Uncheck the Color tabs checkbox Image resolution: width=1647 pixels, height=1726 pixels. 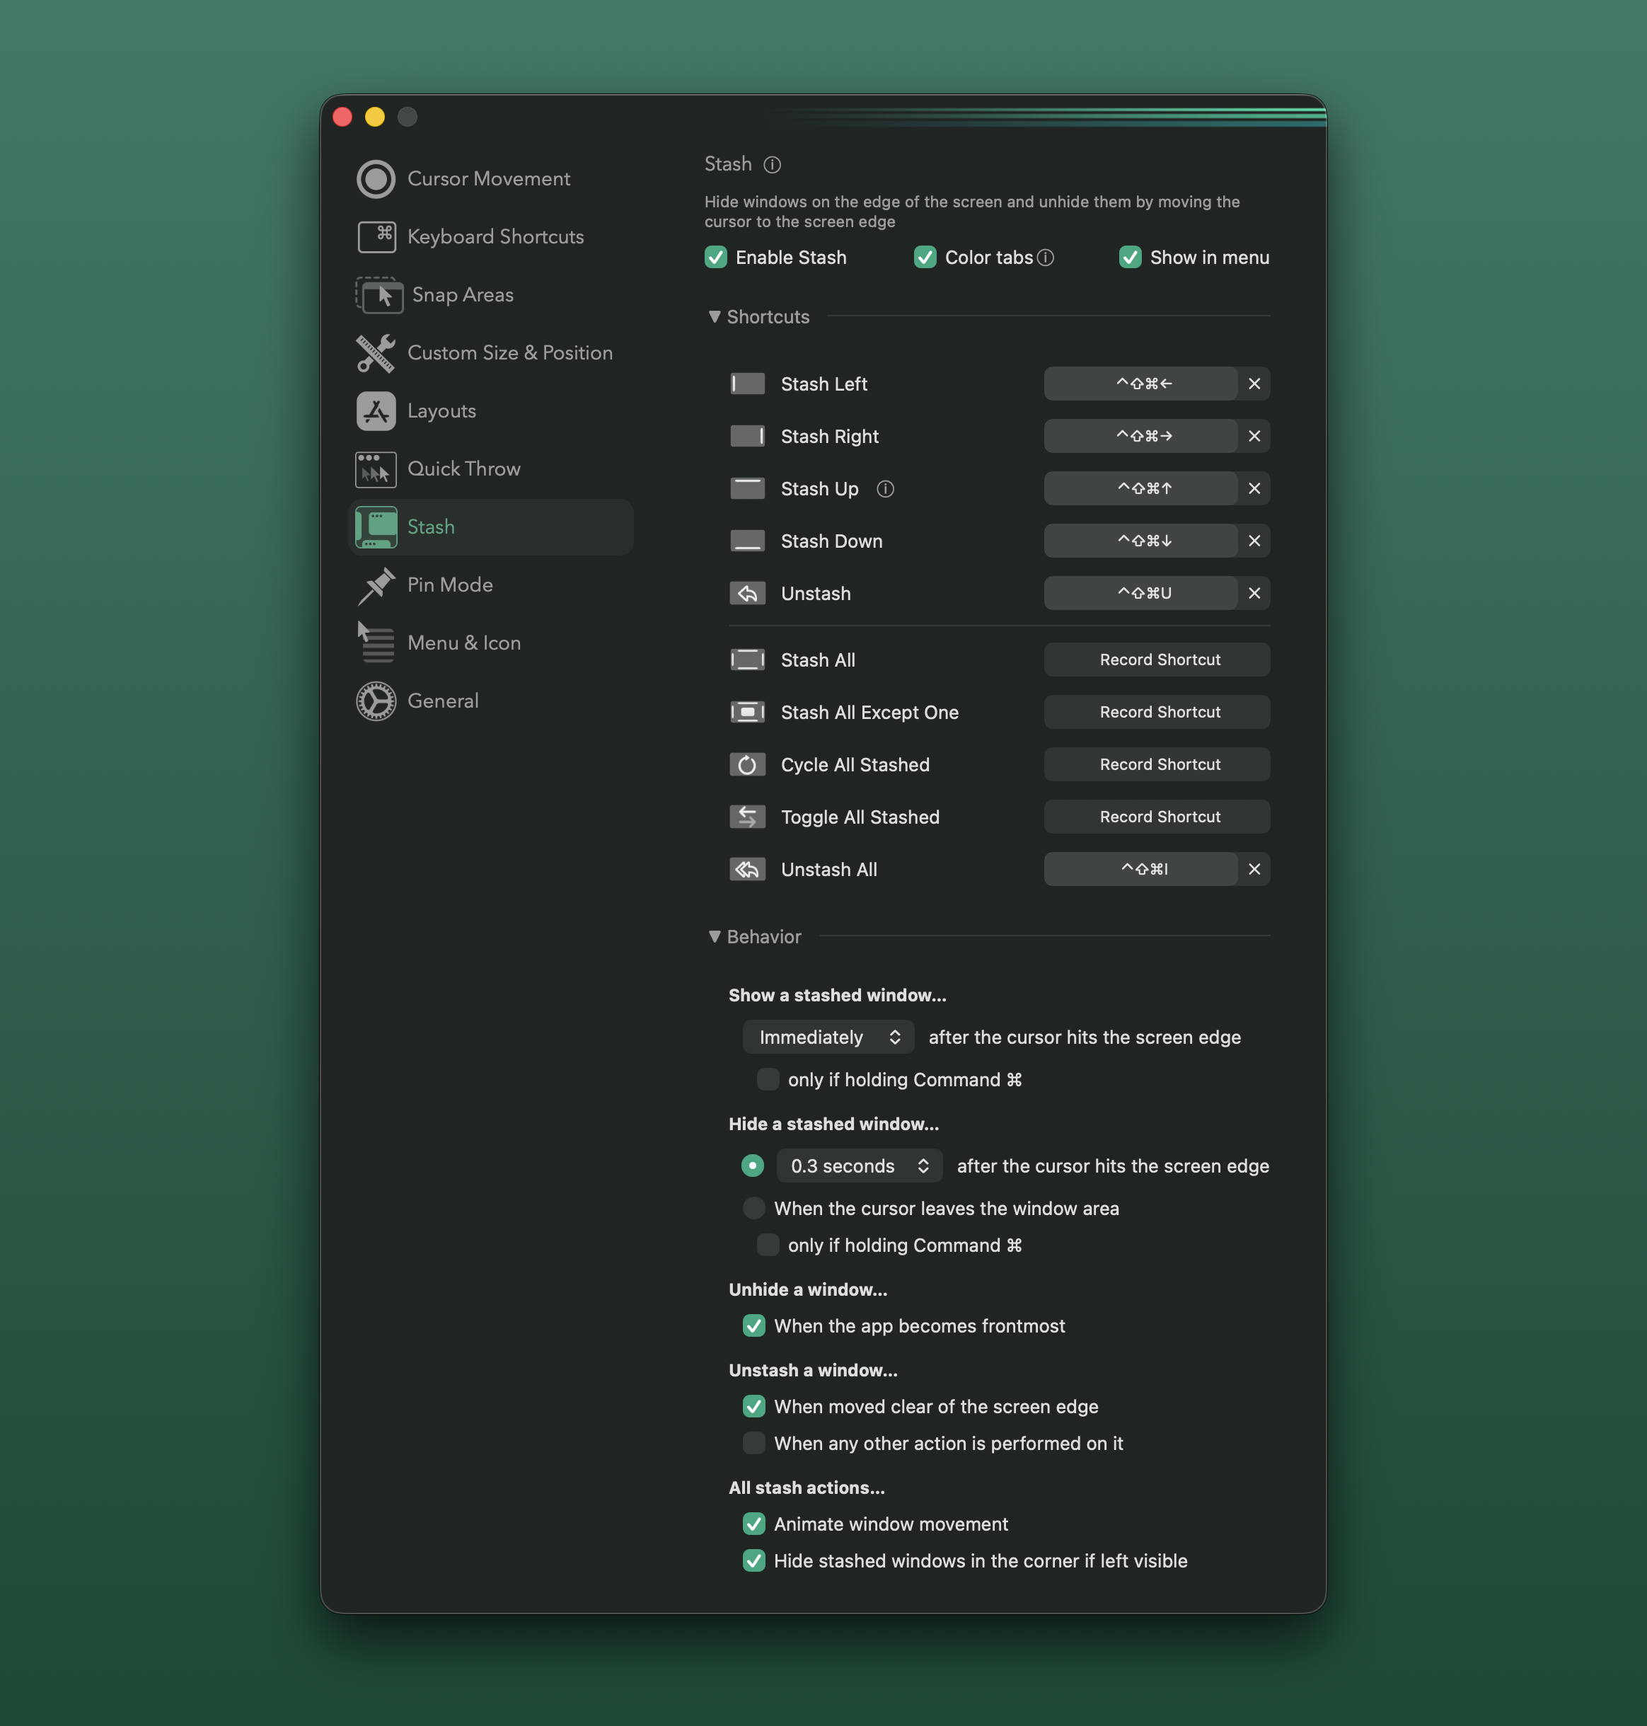925,258
